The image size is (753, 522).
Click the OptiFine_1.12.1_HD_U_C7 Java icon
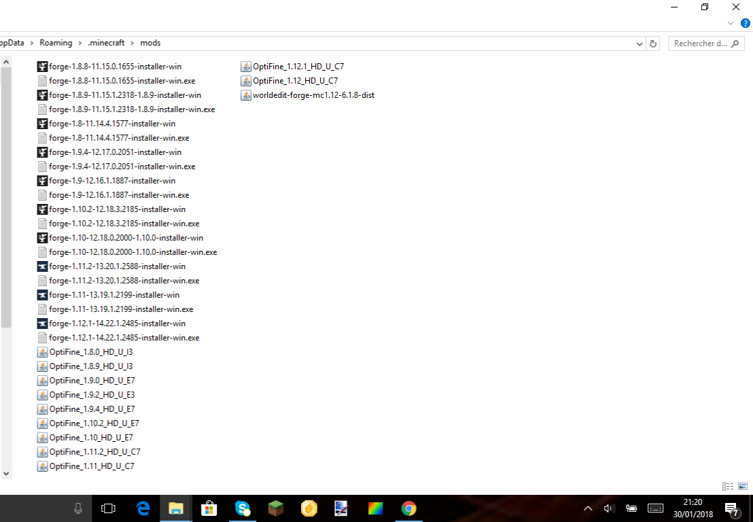(246, 67)
